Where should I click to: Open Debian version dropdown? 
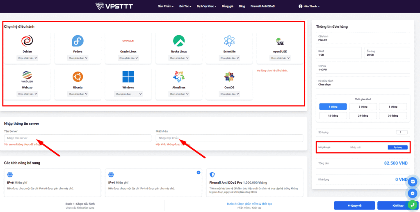[x=27, y=58]
